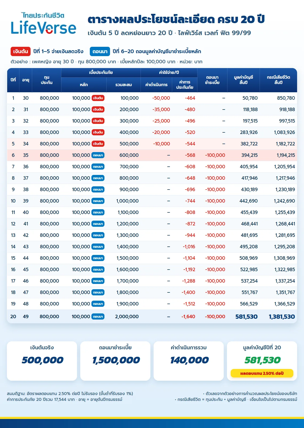Screen dimensions: 304x428
Task: Select the ค่าดำเนินการรวม 140,000 card
Action: coord(189,361)
